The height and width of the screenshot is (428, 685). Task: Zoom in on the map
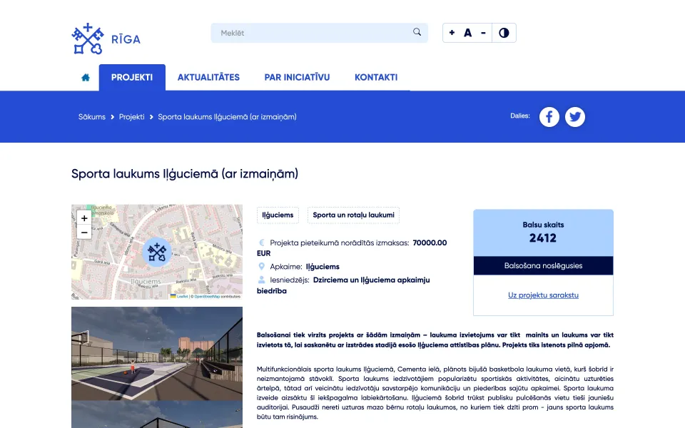(84, 218)
